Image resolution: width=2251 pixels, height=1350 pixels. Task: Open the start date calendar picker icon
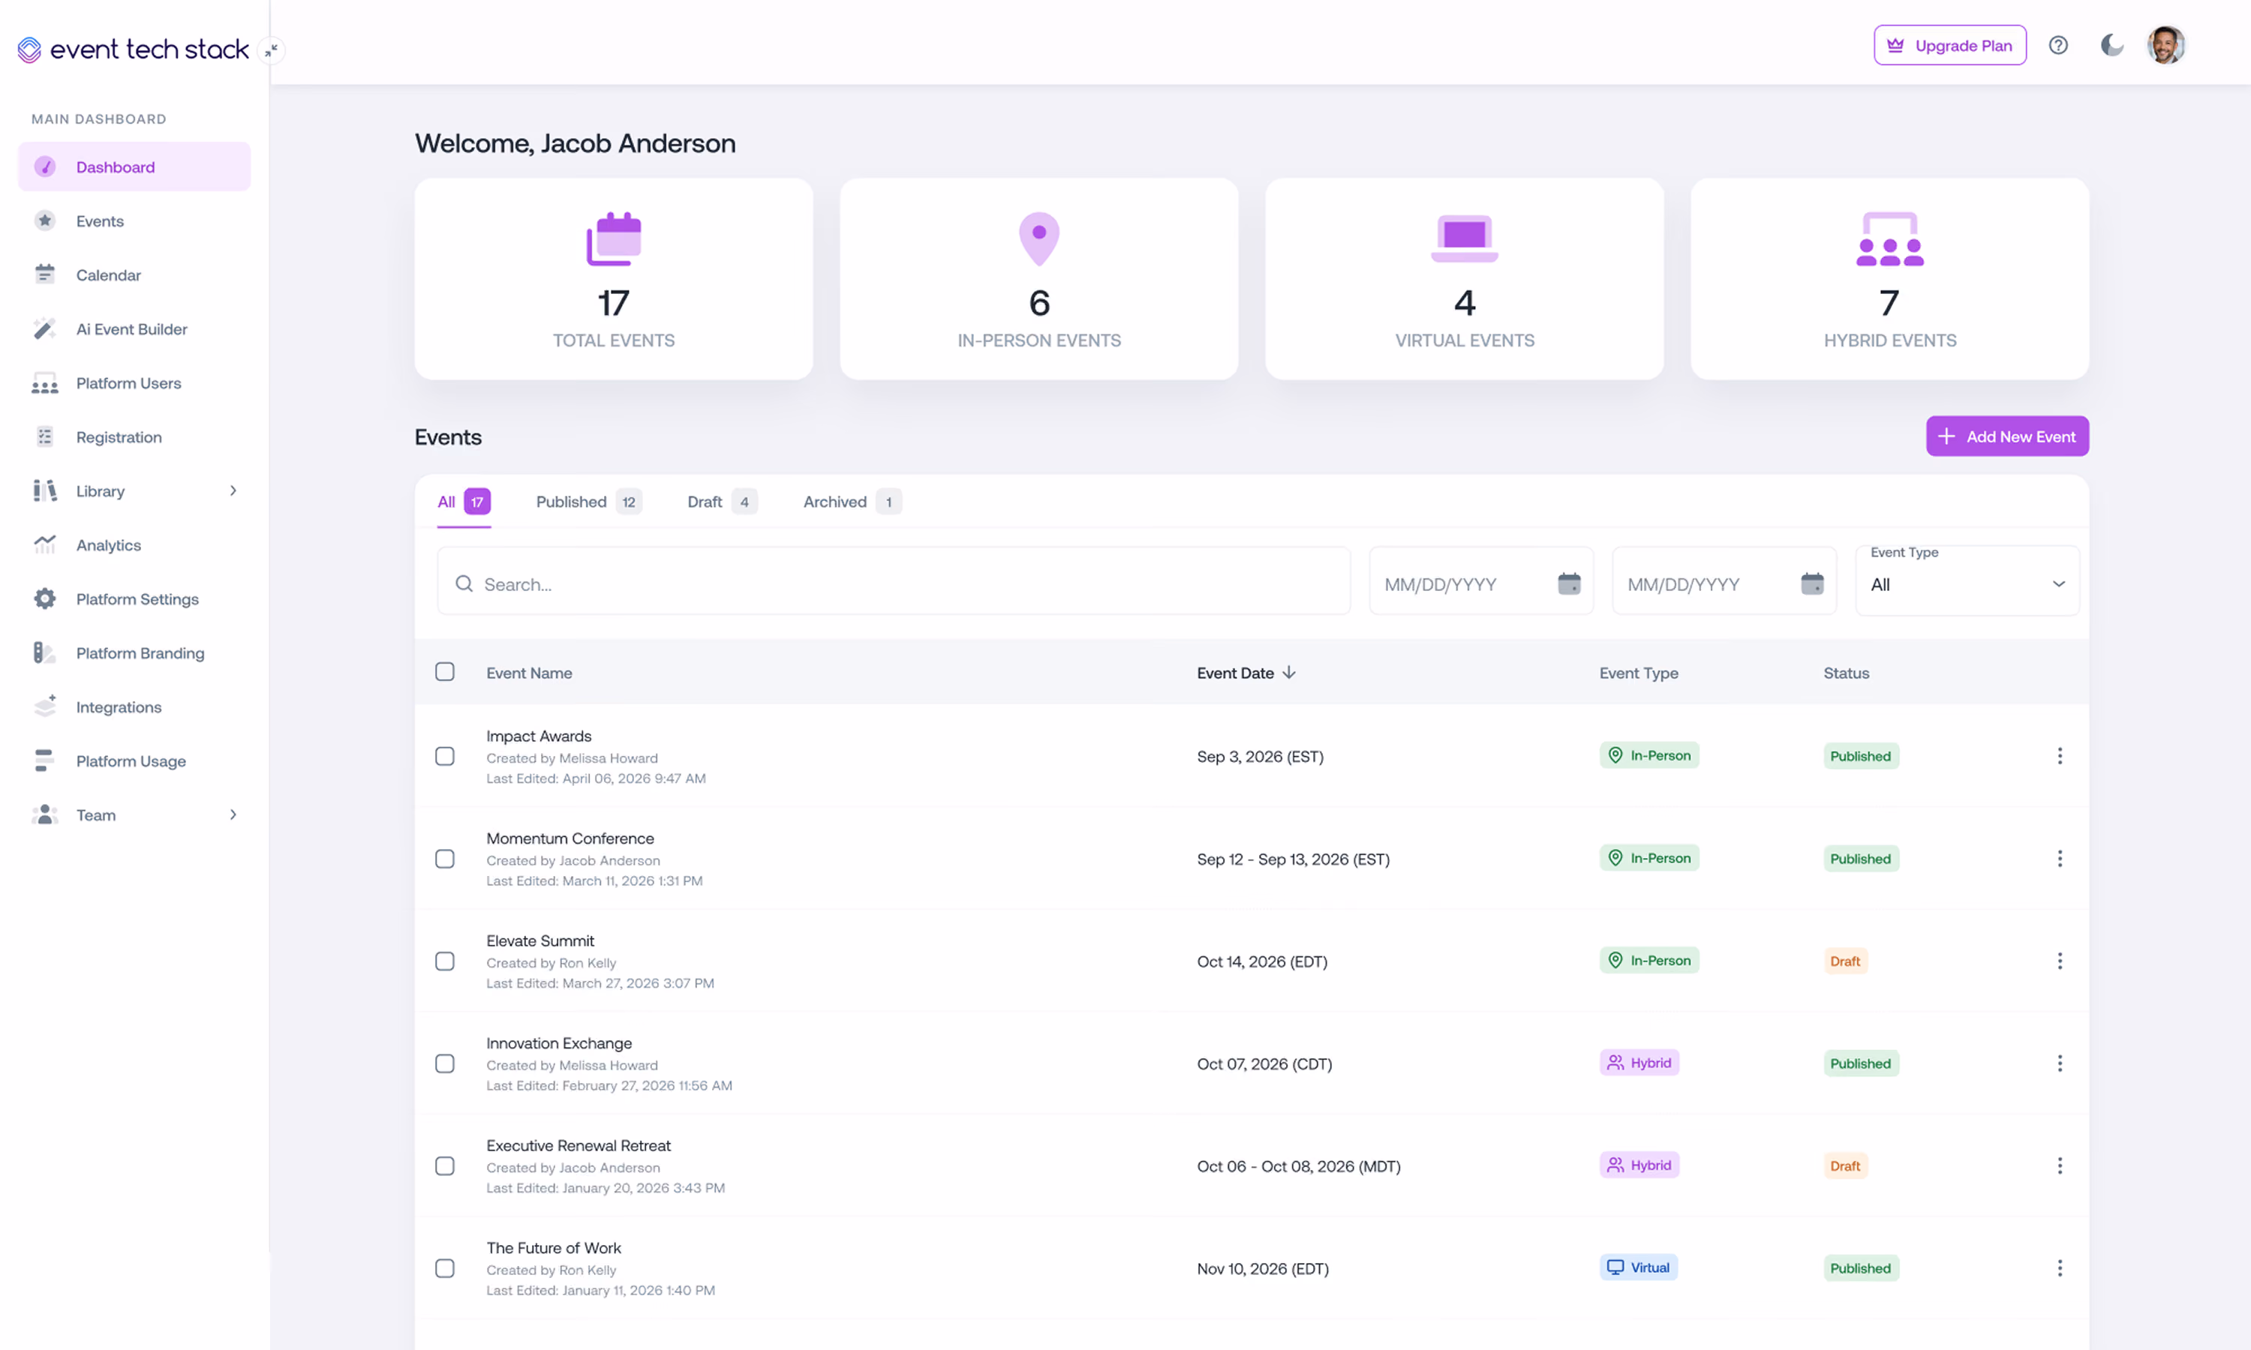[x=1569, y=583]
